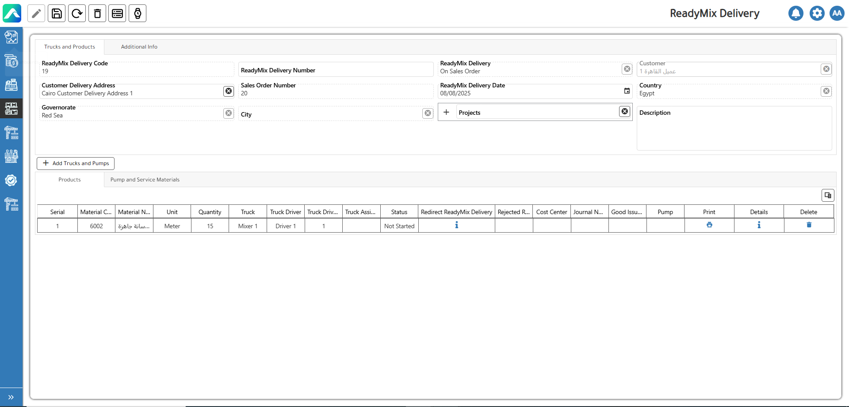Clear the Customer Delivery Address field
Image resolution: width=849 pixels, height=407 pixels.
click(x=229, y=91)
